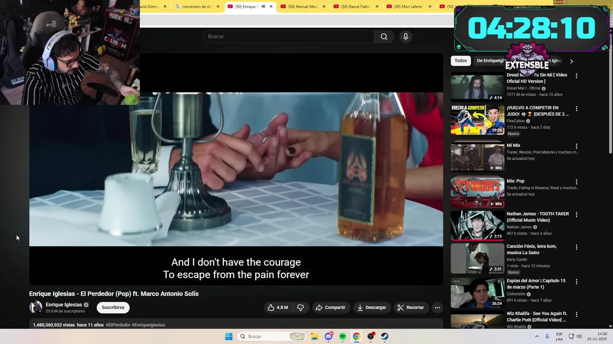613x344 pixels.
Task: Open Espías del Amor Capítulo 15 thumbnail
Action: tap(477, 292)
